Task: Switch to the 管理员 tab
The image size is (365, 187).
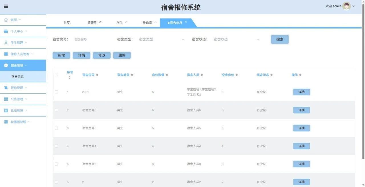Action: coord(92,23)
